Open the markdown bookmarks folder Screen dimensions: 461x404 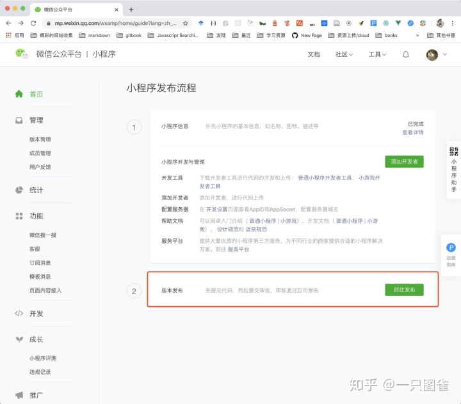[x=95, y=35]
